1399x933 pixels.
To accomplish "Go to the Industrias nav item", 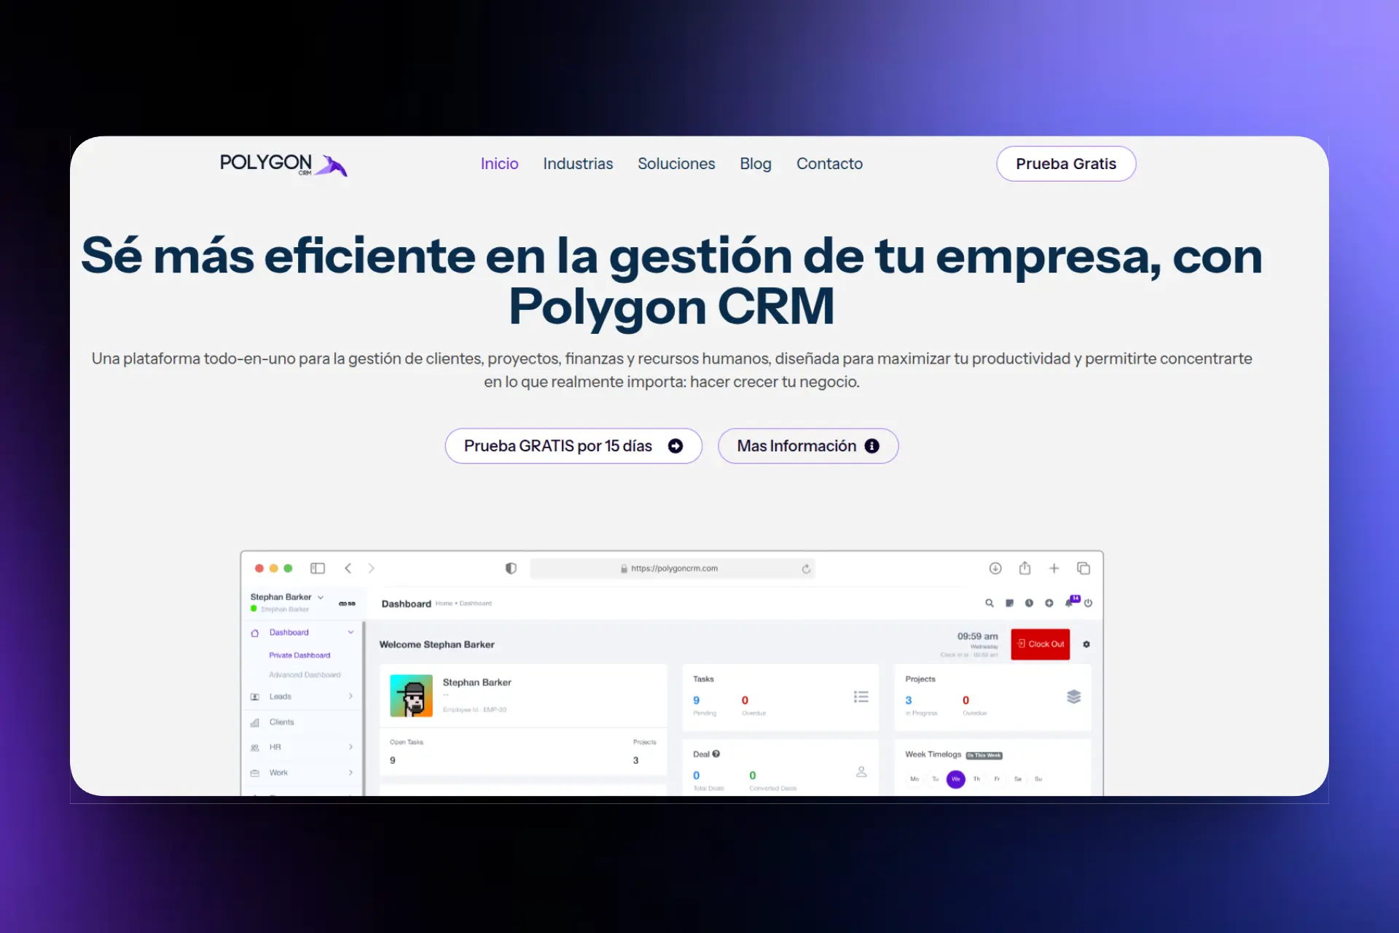I will [x=577, y=163].
